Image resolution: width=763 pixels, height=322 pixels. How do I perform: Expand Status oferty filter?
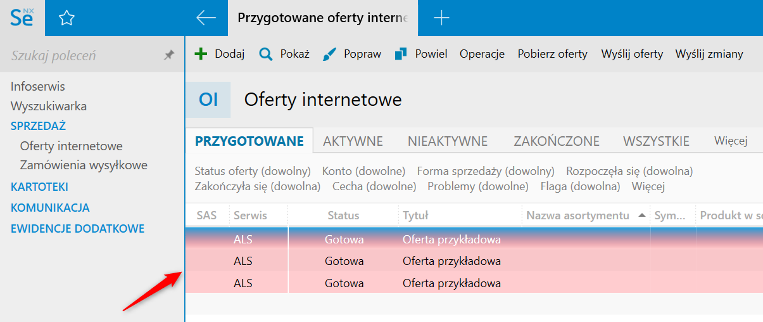pos(253,171)
